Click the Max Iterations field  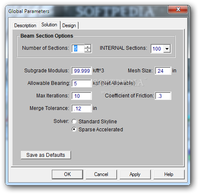tap(82, 96)
